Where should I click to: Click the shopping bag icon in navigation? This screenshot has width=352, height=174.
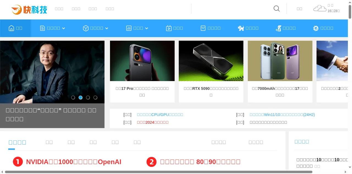click(x=203, y=28)
